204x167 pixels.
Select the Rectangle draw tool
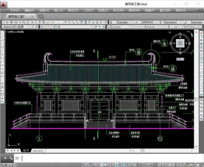pyautogui.click(x=2, y=47)
